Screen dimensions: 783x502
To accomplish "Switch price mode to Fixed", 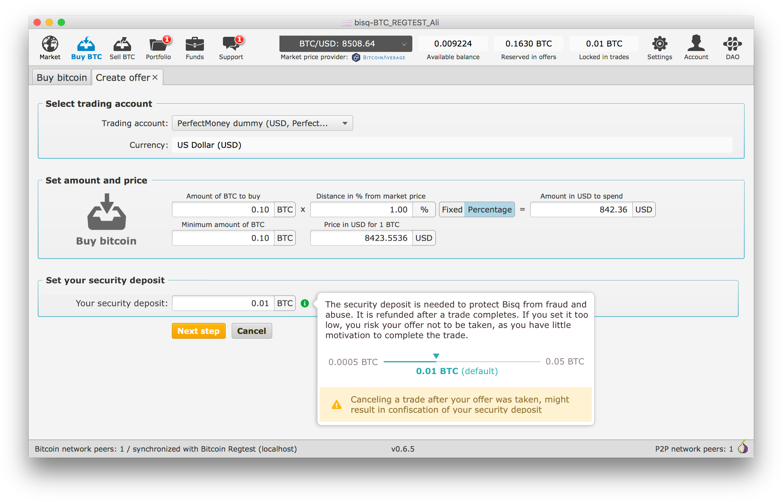I will 452,210.
